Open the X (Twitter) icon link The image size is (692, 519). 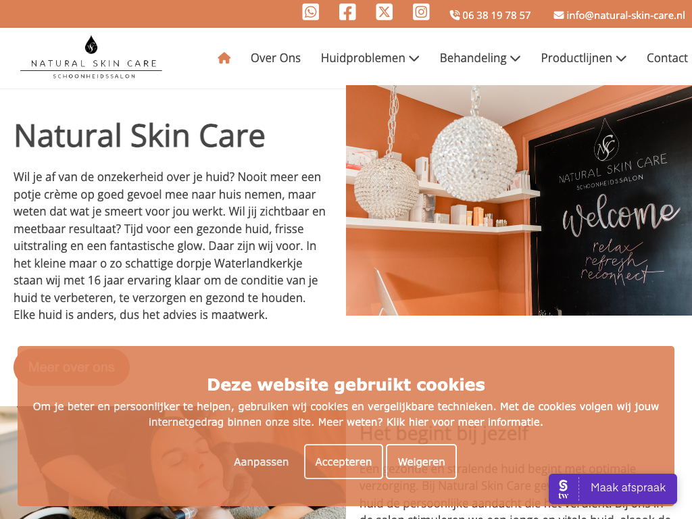[x=384, y=12]
